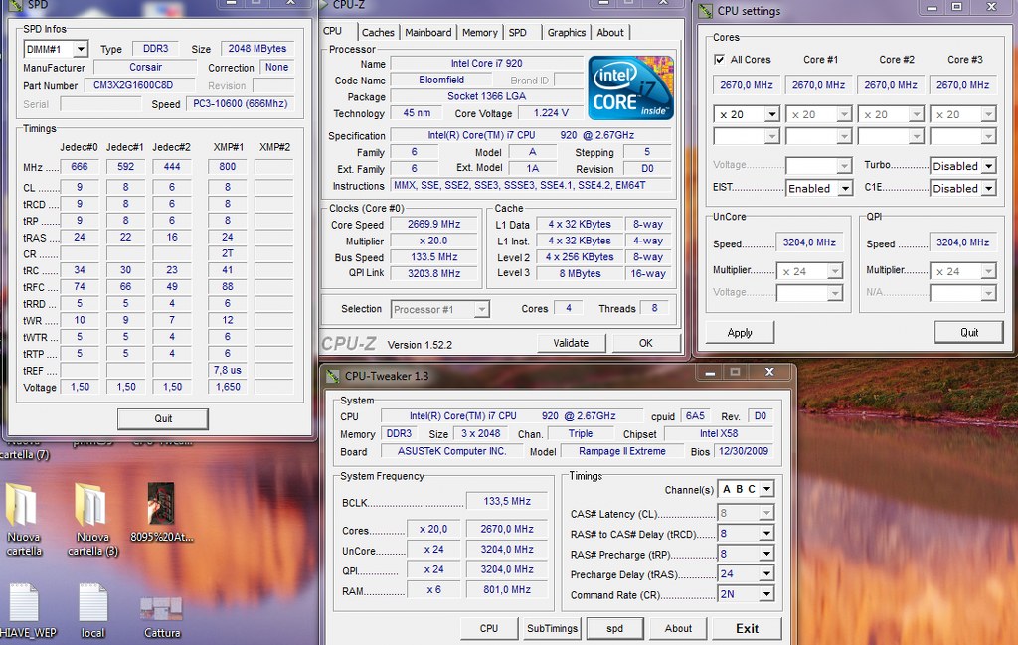
Task: Click the All Cores 2670,0 MHz frequency field
Action: [x=746, y=85]
